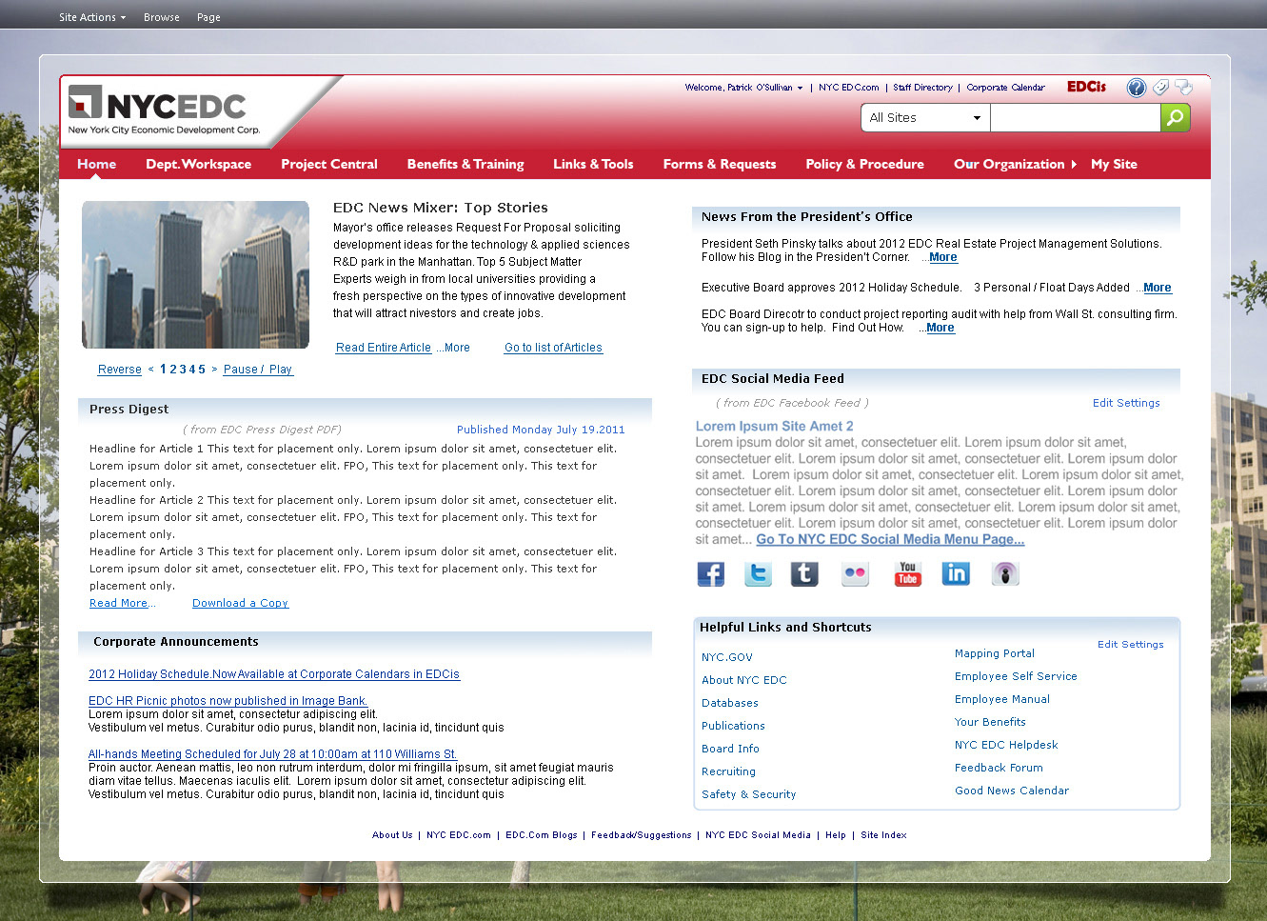
Task: Click Safety & Security helpful link
Action: click(749, 794)
